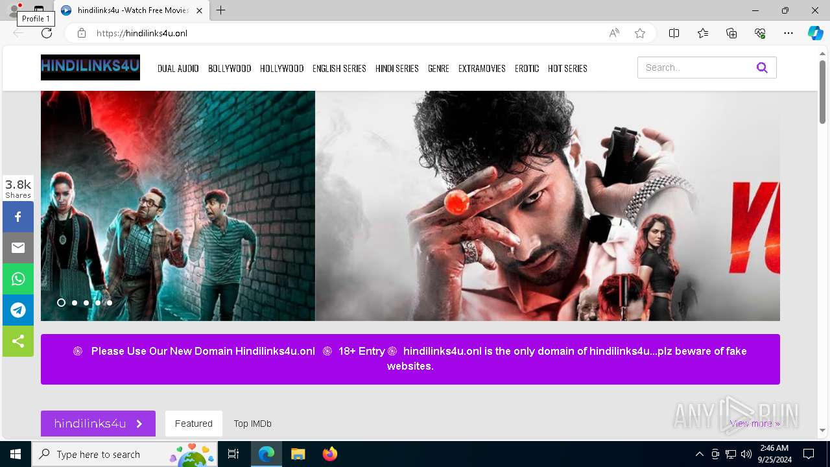Open the network status icon
The image size is (830, 467).
click(731, 454)
